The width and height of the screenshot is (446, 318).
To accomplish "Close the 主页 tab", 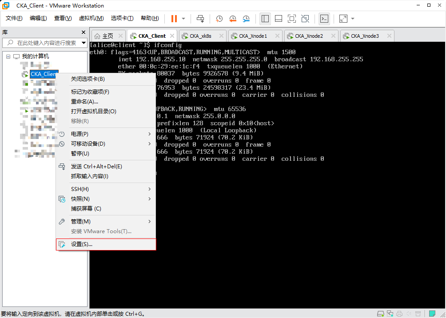I will point(120,36).
